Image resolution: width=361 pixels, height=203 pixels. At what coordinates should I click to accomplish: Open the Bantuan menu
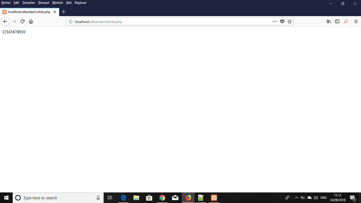[81, 3]
